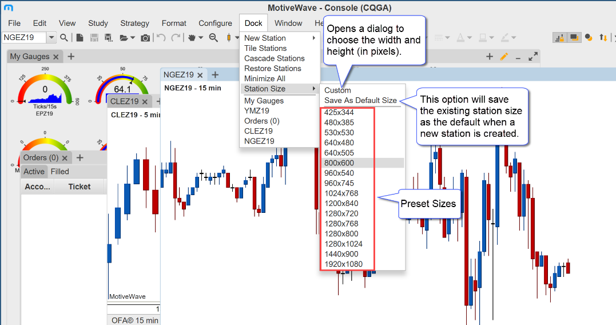Open the symbol NGEZ19 dropdown arrow
Viewport: 616px width, 325px height.
(51, 38)
